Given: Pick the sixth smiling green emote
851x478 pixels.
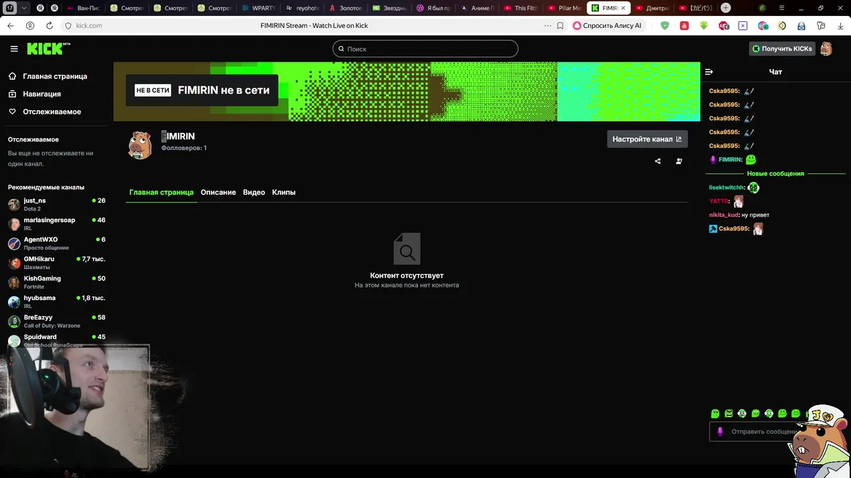Looking at the screenshot, I should click(x=783, y=414).
